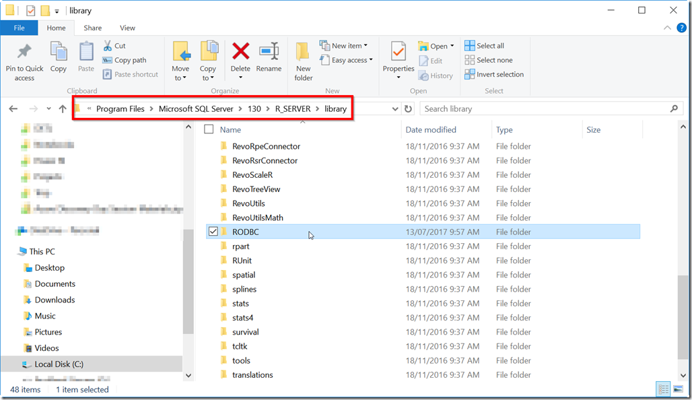Uncheck the RODBC folder checkbox
The width and height of the screenshot is (692, 400).
tap(213, 232)
